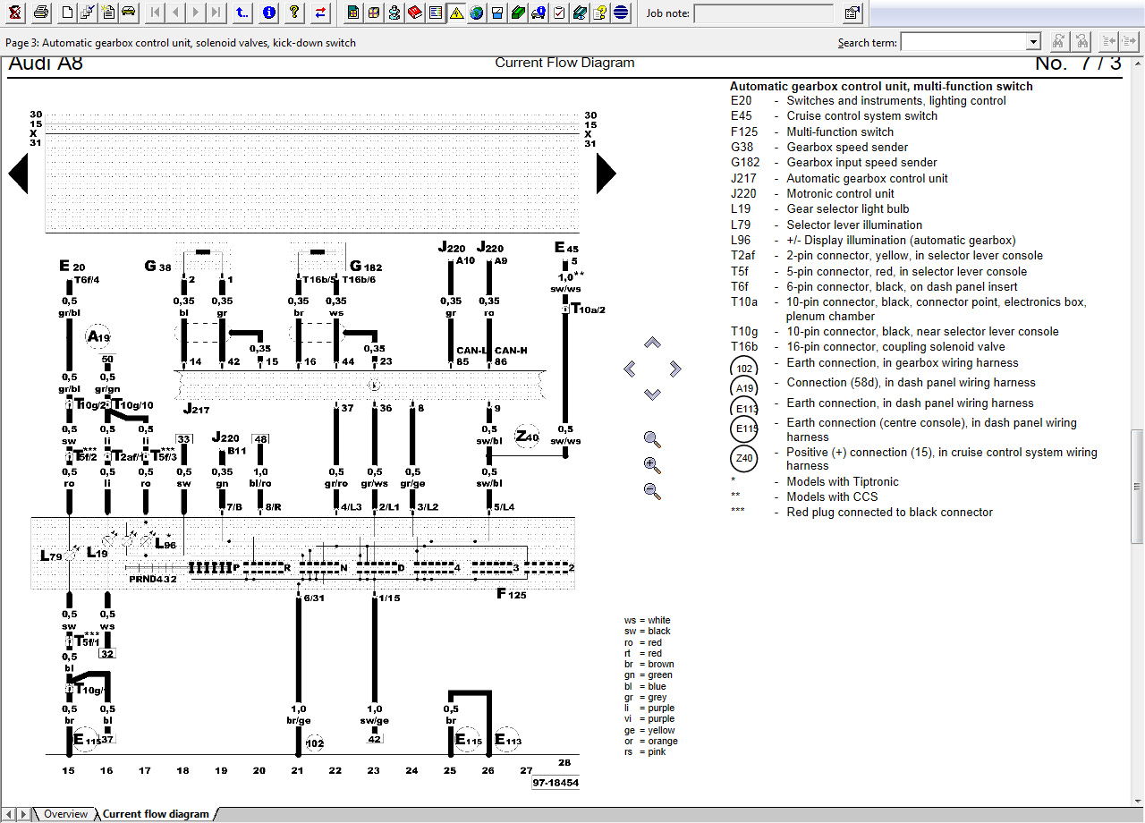Image resolution: width=1145 pixels, height=823 pixels.
Task: Zoom out with the minus magnifier
Action: click(x=652, y=491)
